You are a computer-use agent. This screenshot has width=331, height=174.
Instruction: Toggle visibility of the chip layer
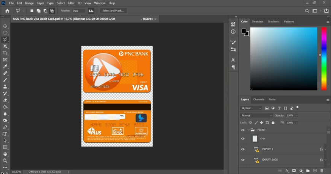pos(243,139)
